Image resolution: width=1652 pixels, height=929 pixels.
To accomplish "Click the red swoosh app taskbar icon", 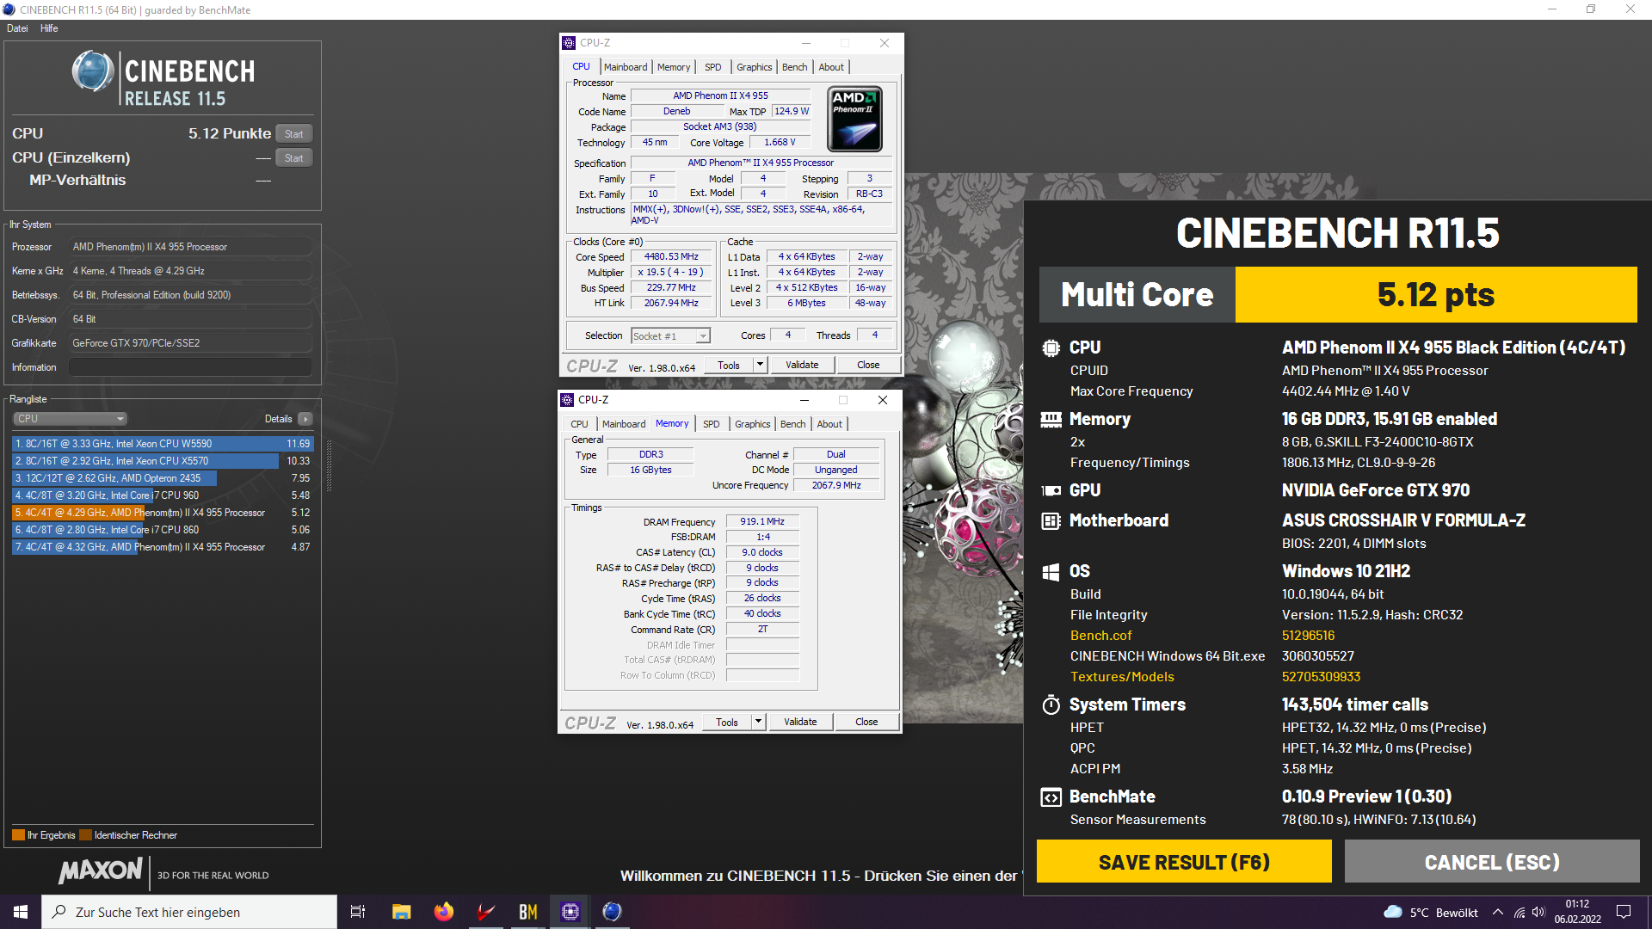I will point(485,912).
